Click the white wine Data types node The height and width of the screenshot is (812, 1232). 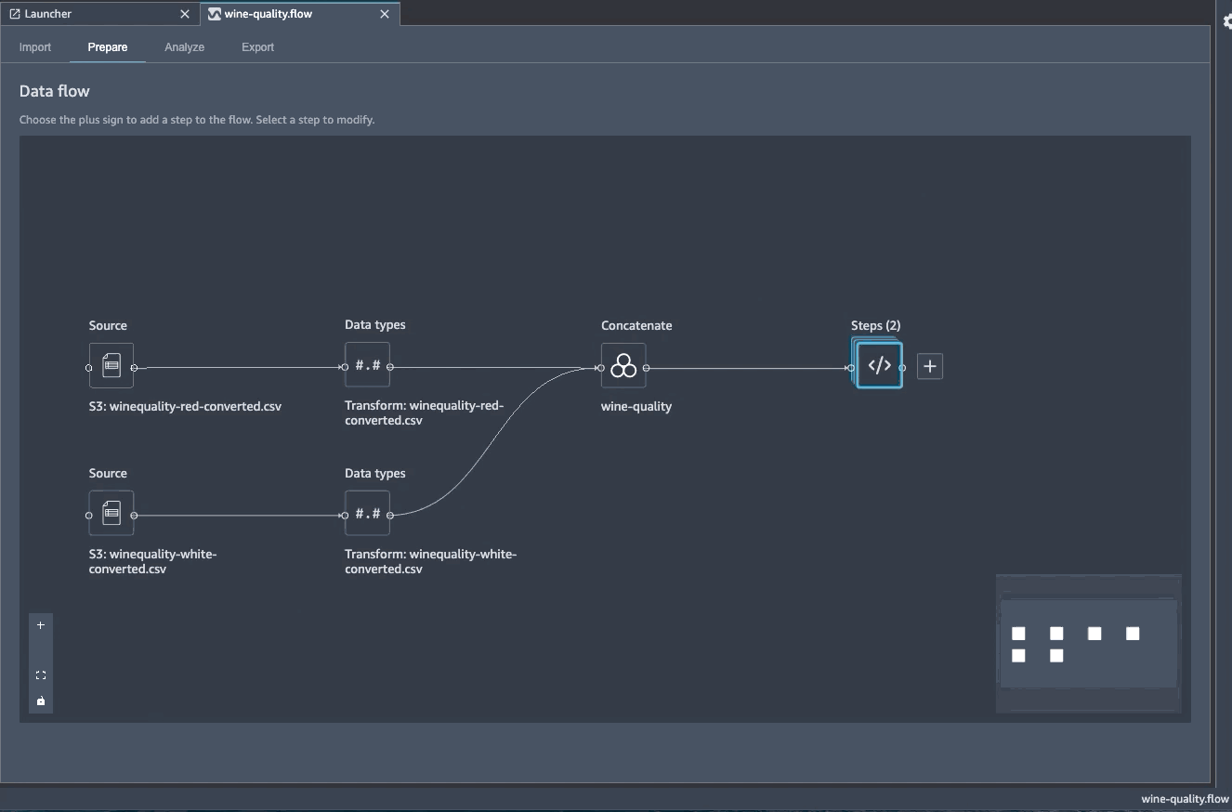[367, 514]
